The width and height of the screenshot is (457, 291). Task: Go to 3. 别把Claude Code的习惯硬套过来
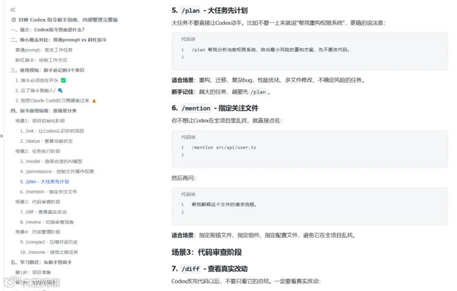click(x=56, y=101)
